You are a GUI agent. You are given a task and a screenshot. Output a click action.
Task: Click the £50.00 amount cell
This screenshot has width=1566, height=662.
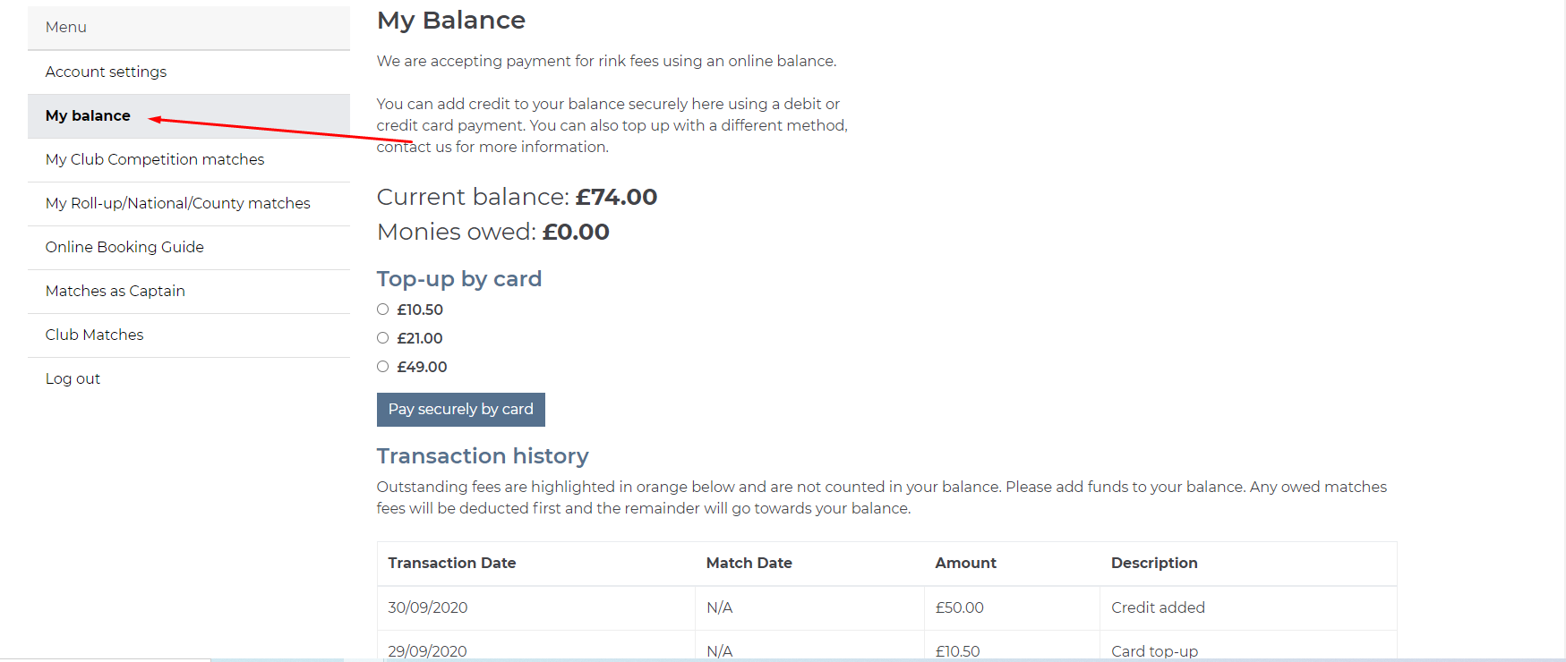point(959,607)
